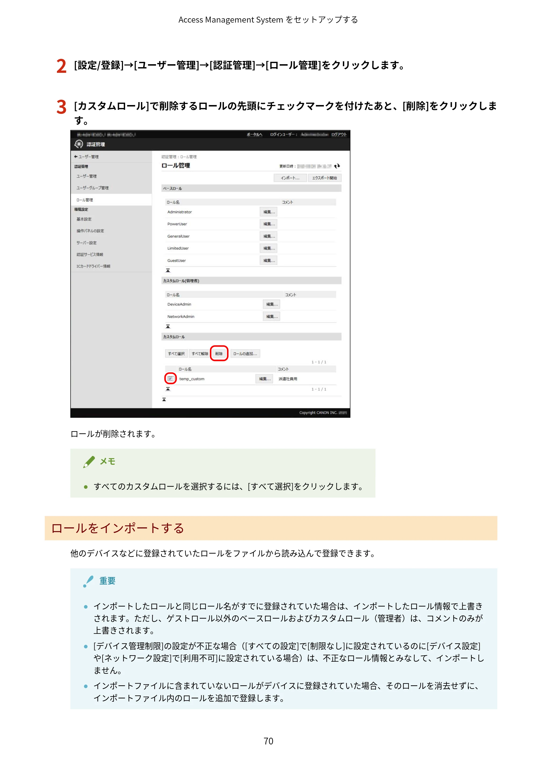Viewport: 537px width, 760px height.
Task: Click the エクスポート開始 button
Action: 325,178
